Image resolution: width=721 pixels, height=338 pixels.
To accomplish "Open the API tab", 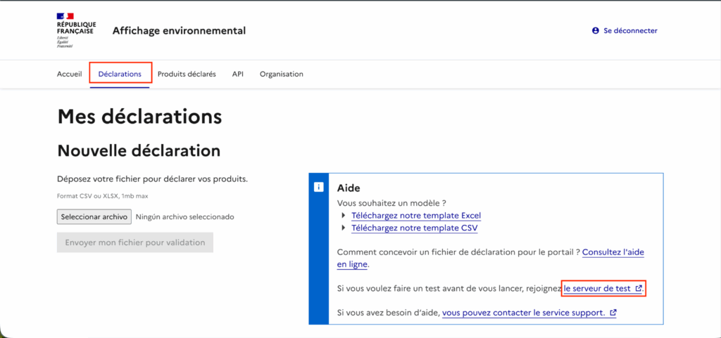I will [237, 74].
